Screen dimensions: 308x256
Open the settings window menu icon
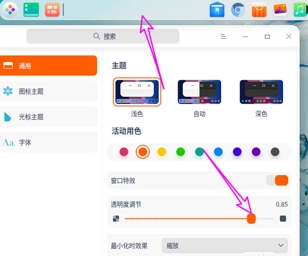tap(223, 37)
